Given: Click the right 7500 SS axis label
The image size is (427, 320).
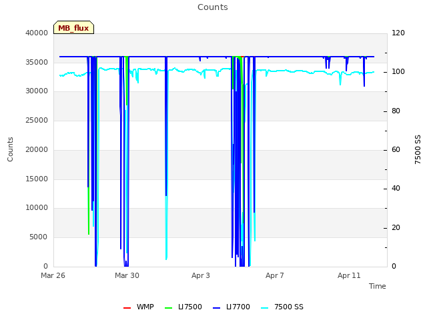Looking at the screenshot, I should tap(418, 149).
